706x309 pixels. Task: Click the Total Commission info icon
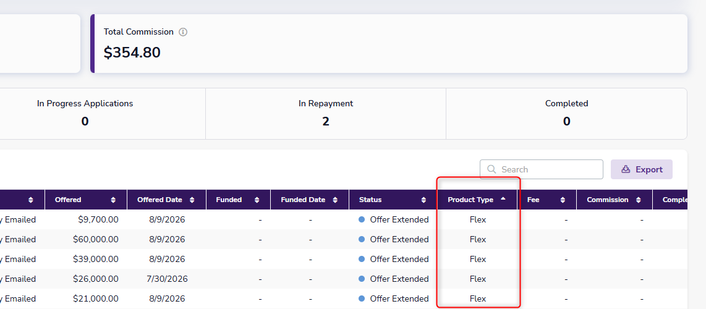(x=183, y=32)
